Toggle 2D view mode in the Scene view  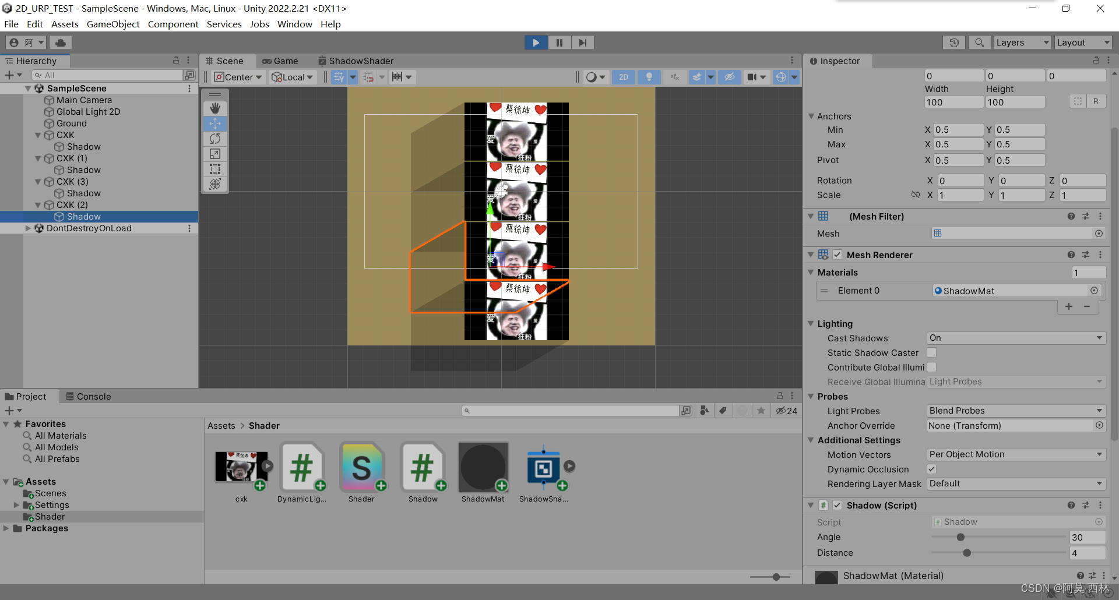coord(623,76)
